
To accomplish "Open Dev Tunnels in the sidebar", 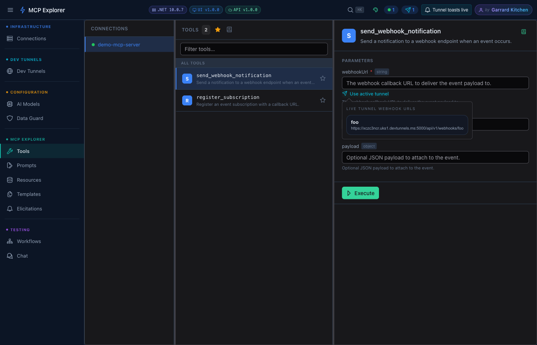I will tap(42, 71).
